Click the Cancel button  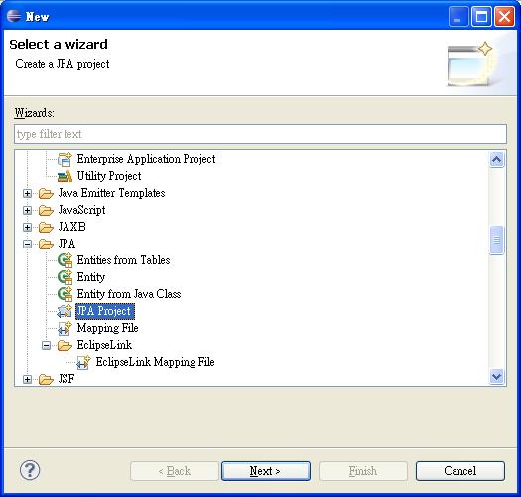(x=460, y=471)
